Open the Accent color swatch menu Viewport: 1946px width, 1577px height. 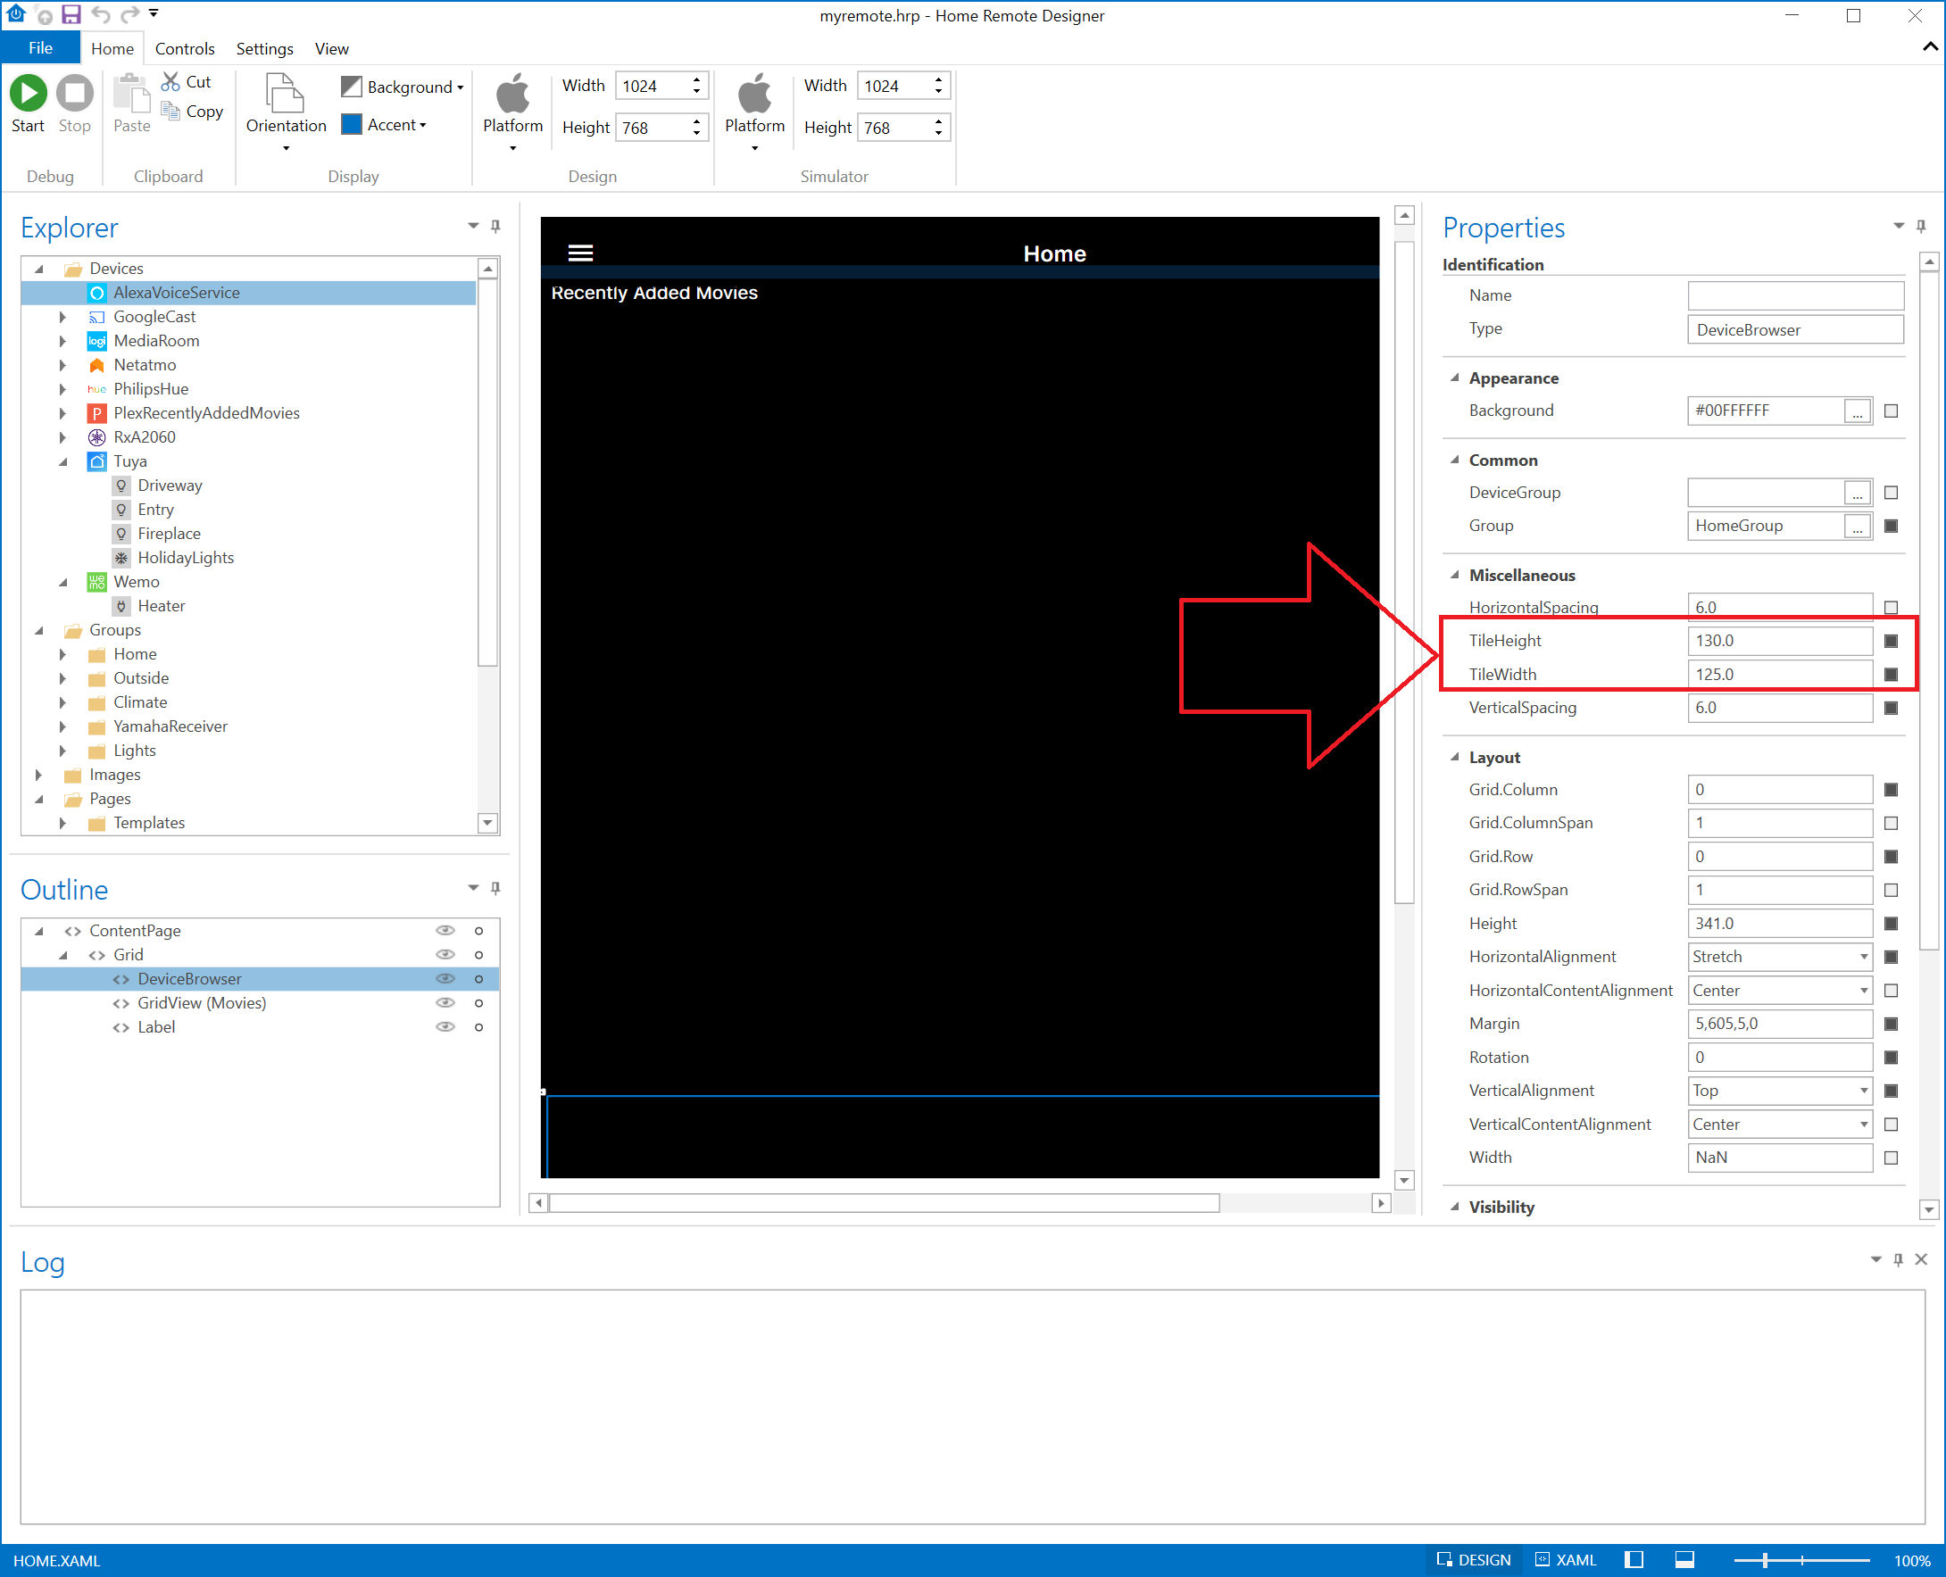click(385, 124)
